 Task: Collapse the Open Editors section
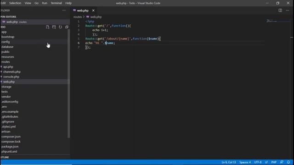tap(35, 16)
